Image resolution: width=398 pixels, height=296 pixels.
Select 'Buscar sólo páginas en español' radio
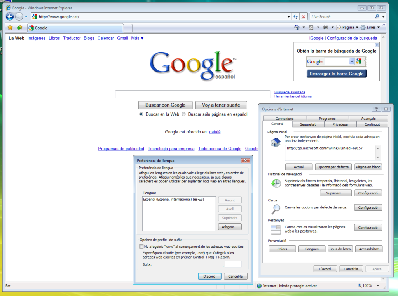(x=184, y=114)
